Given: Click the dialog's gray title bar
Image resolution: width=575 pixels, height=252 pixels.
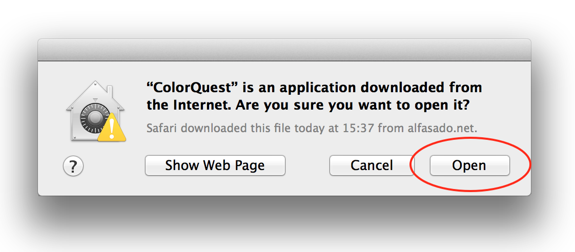Looking at the screenshot, I should tap(284, 50).
